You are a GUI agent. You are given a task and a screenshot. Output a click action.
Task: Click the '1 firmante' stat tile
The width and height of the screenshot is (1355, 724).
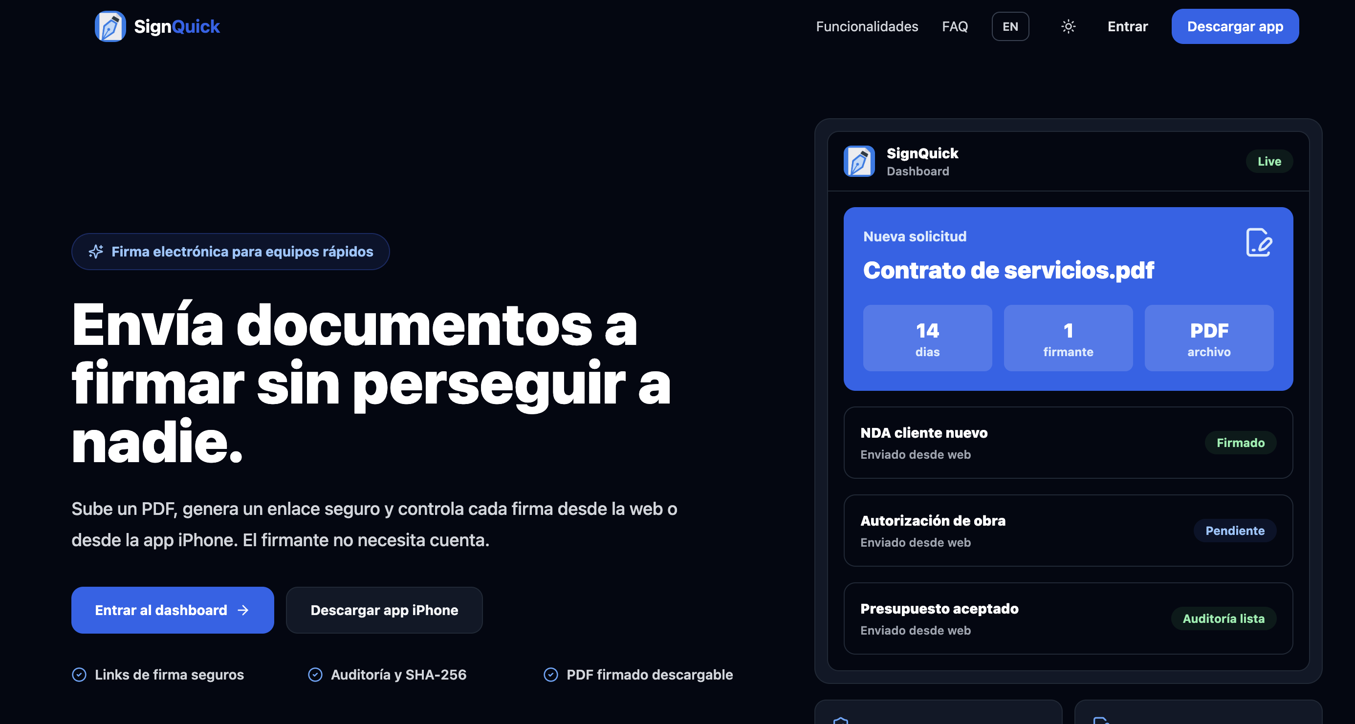[1069, 338]
